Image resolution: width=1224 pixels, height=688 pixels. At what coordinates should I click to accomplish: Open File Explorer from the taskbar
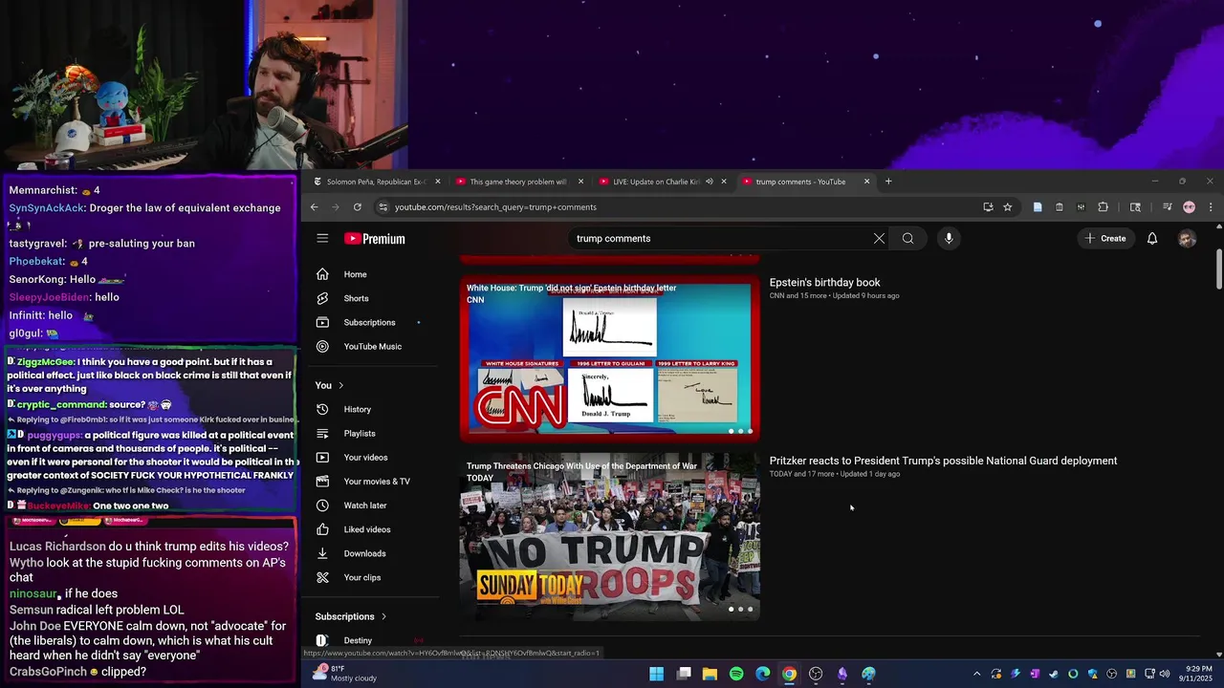[710, 674]
